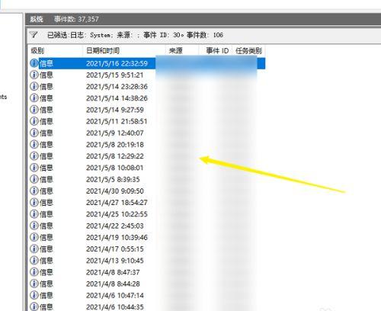Select event dated 2021/4/25 10:22:55
This screenshot has height=311, width=381.
(147, 214)
